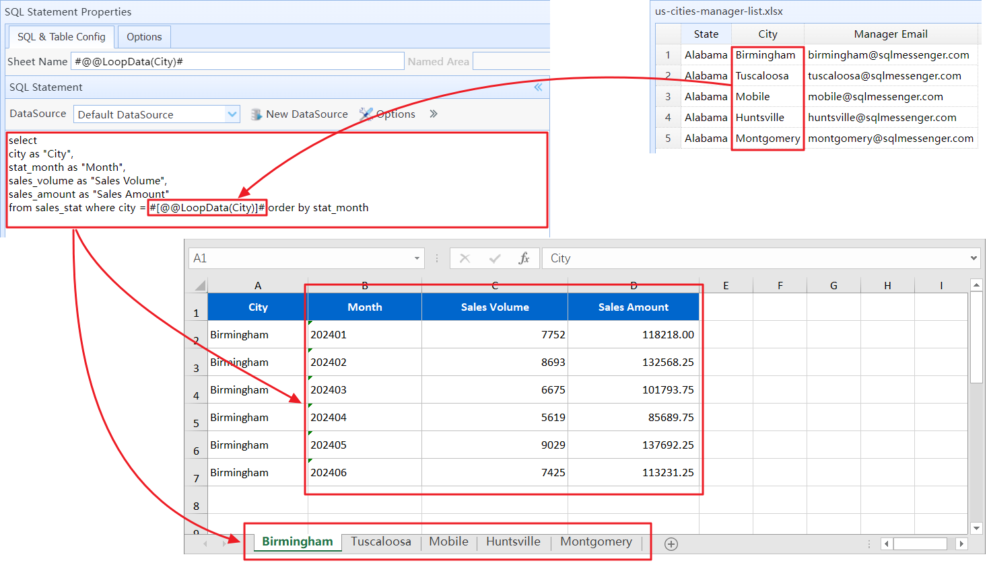This screenshot has width=989, height=565.
Task: Click Huntsville cell in manager list
Action: (x=768, y=118)
